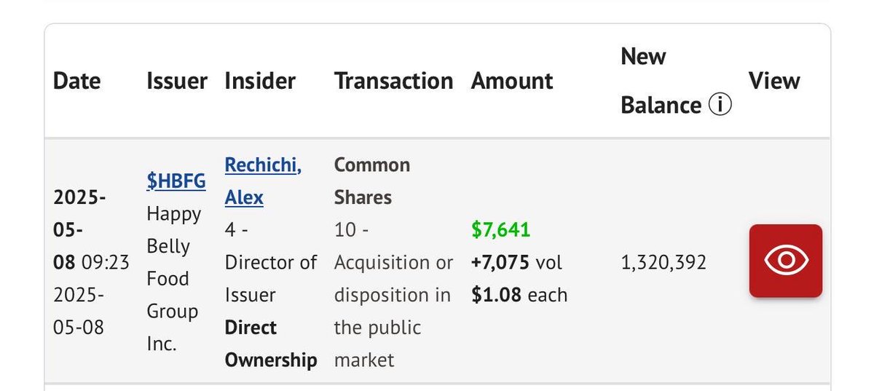Click the Insider column header
This screenshot has width=874, height=391.
260,81
